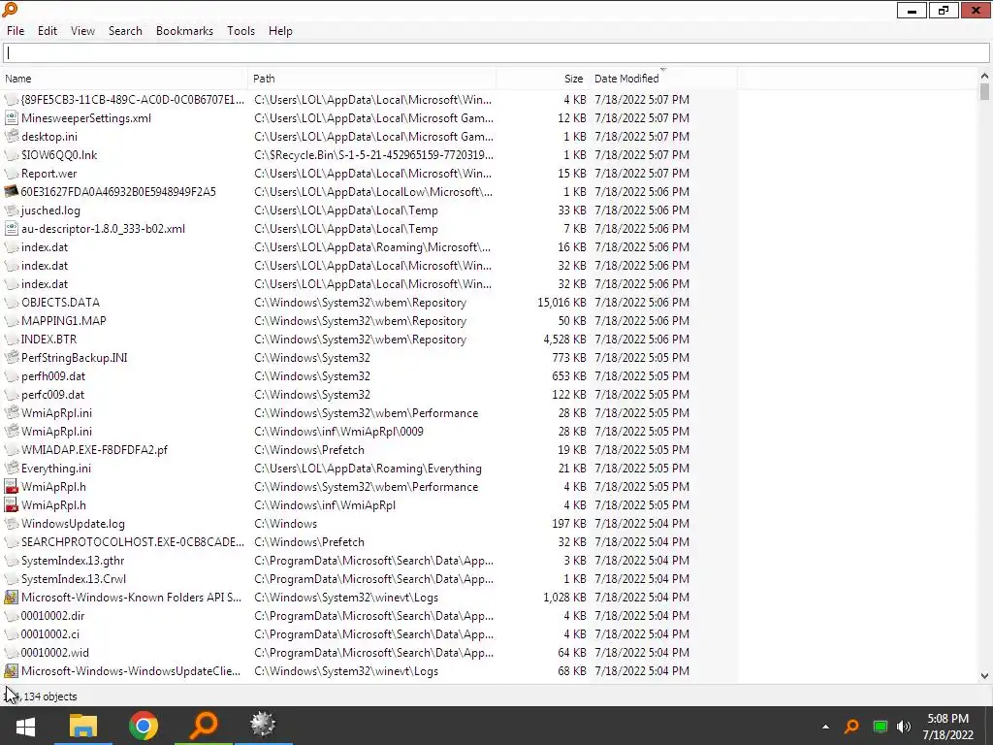Select WmiApRpl.ini in inf\WmiApRpl\0009 row
Image resolution: width=993 pixels, height=745 pixels.
[x=56, y=432]
